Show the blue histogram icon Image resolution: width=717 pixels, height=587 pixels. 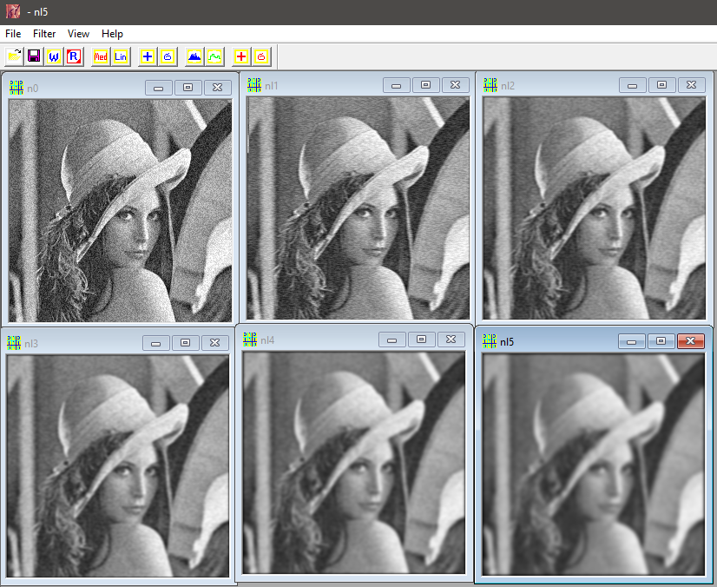click(194, 56)
